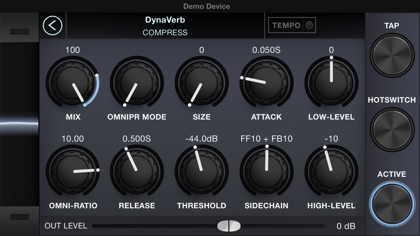Click the MIX value 100
420x236 pixels.
(73, 50)
